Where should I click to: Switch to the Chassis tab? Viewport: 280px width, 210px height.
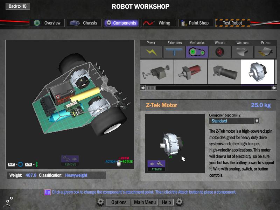(84, 23)
